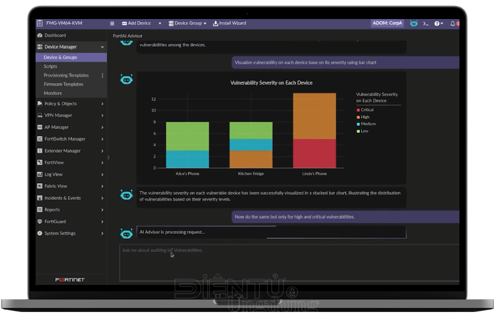This screenshot has width=494, height=319.
Task: Click the "Vulnerability Severity on Each Device" chart title
Action: click(272, 83)
